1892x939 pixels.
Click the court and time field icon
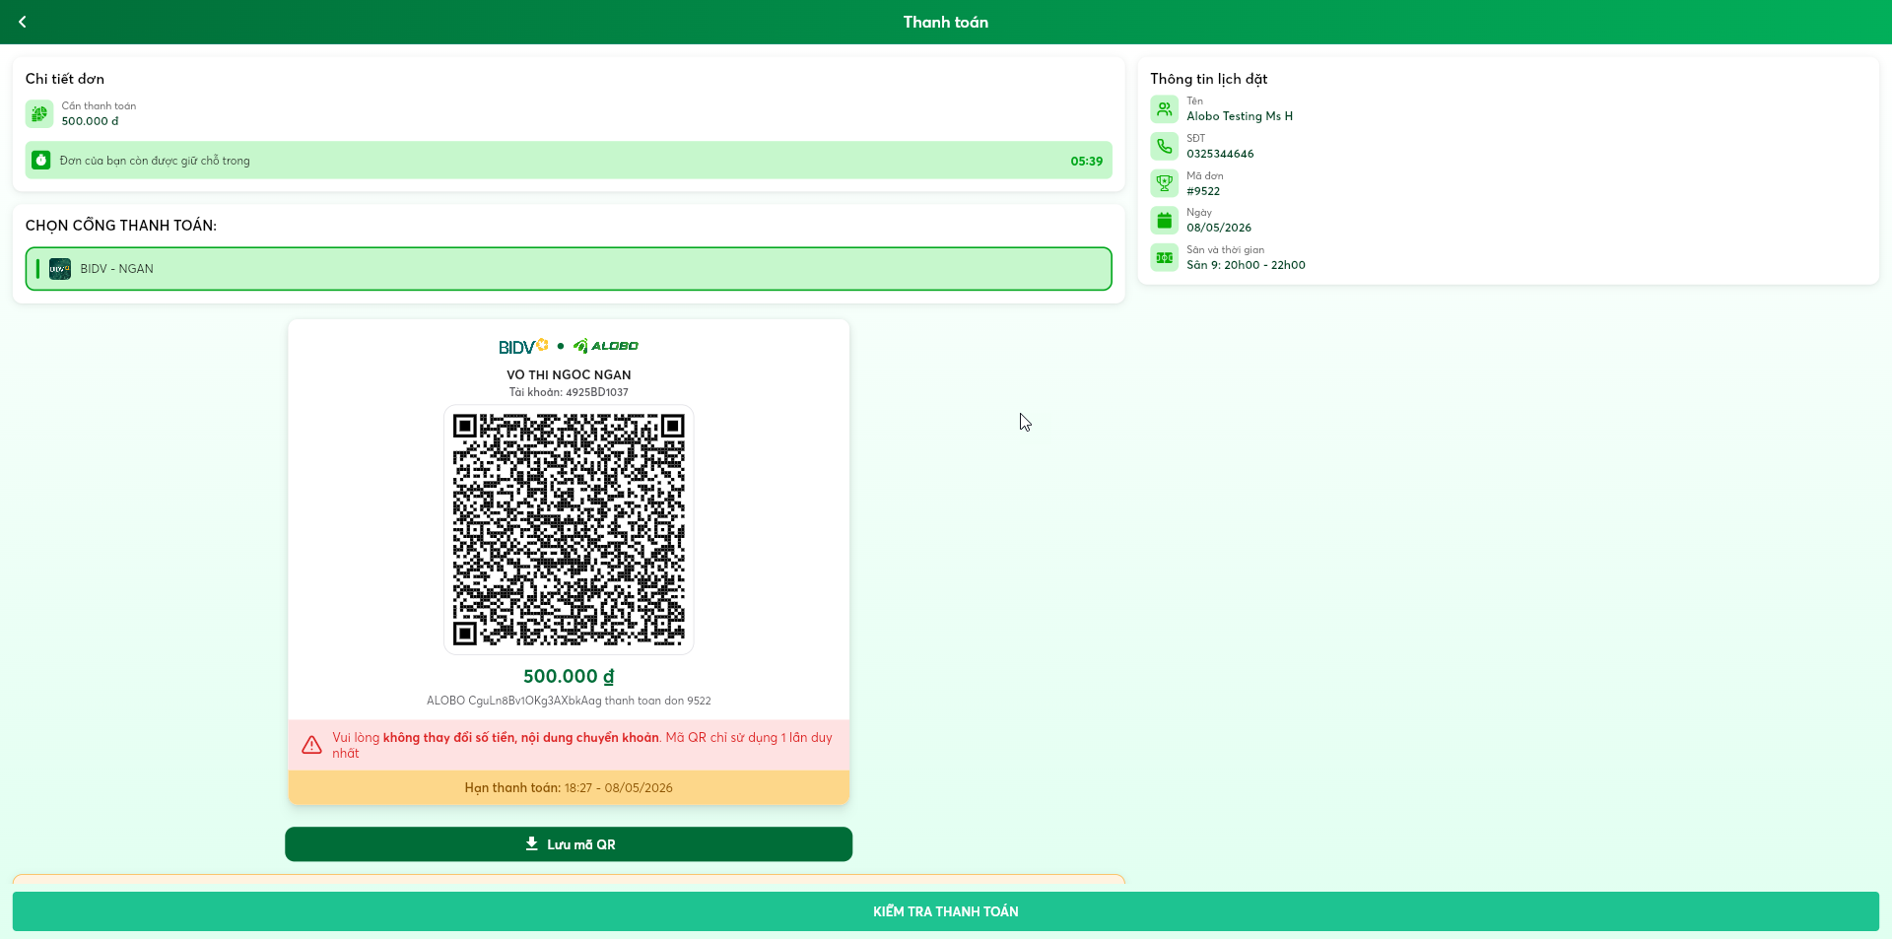1164,257
